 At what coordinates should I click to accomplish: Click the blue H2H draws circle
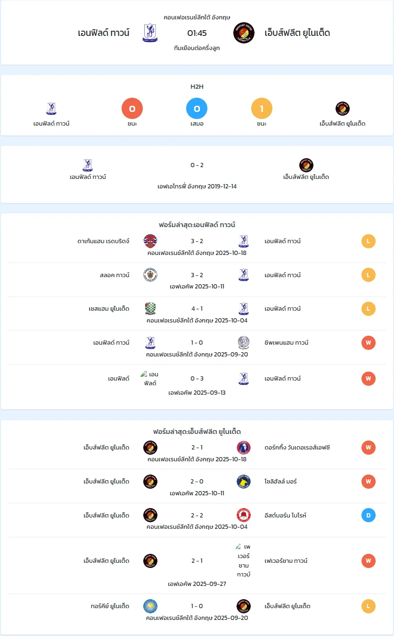(x=197, y=109)
